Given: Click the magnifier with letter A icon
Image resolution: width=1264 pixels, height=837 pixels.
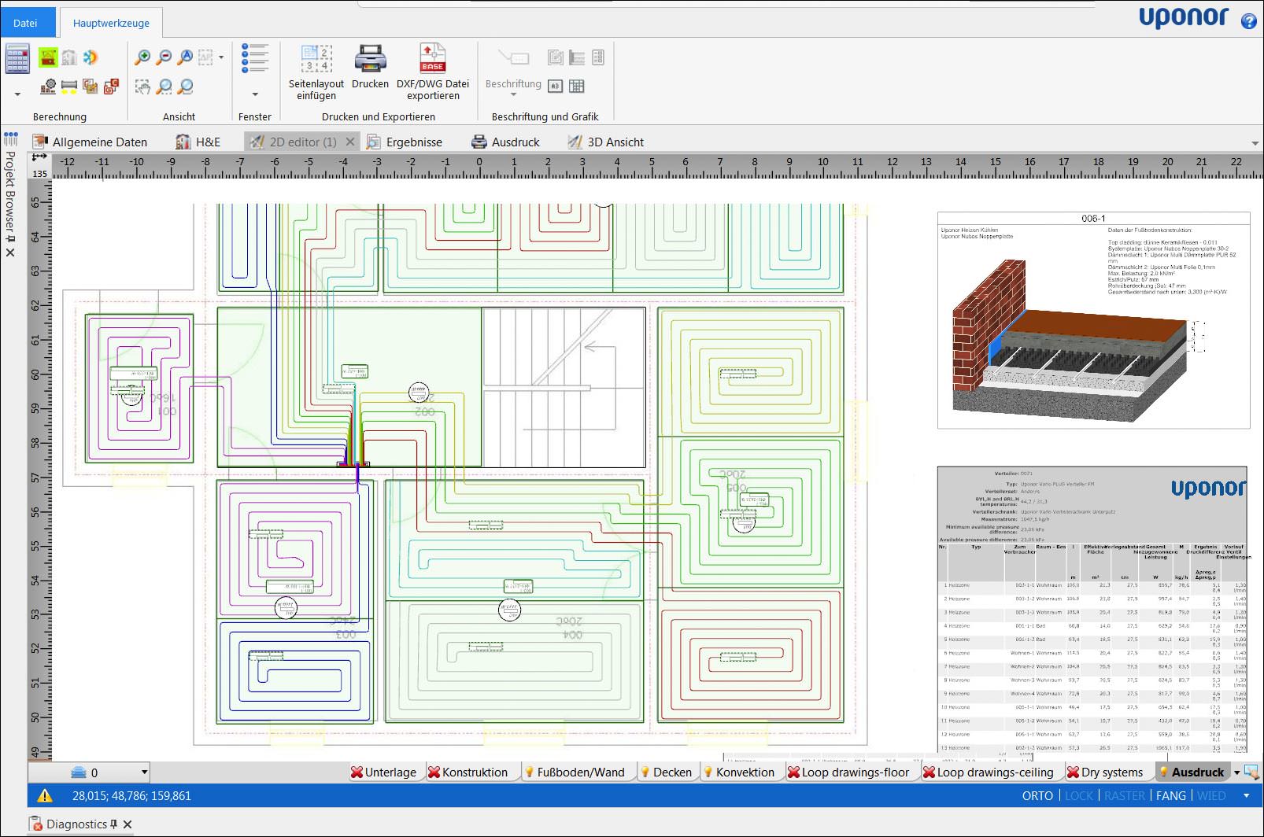Looking at the screenshot, I should click(x=185, y=57).
